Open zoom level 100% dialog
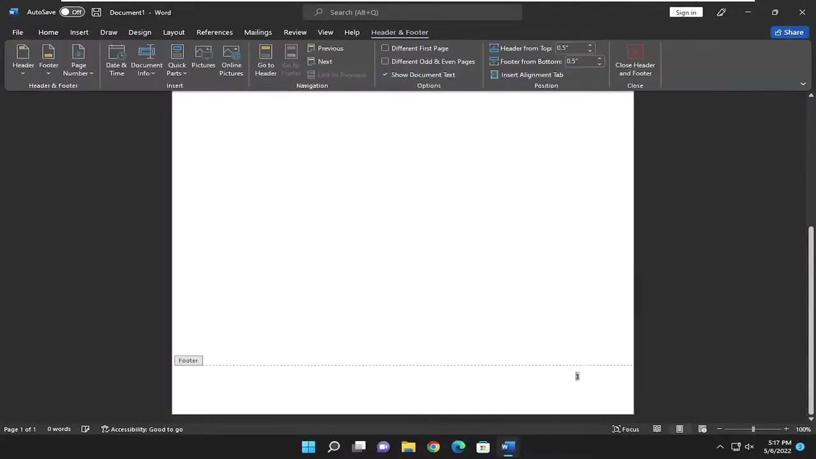Image resolution: width=816 pixels, height=459 pixels. [803, 429]
